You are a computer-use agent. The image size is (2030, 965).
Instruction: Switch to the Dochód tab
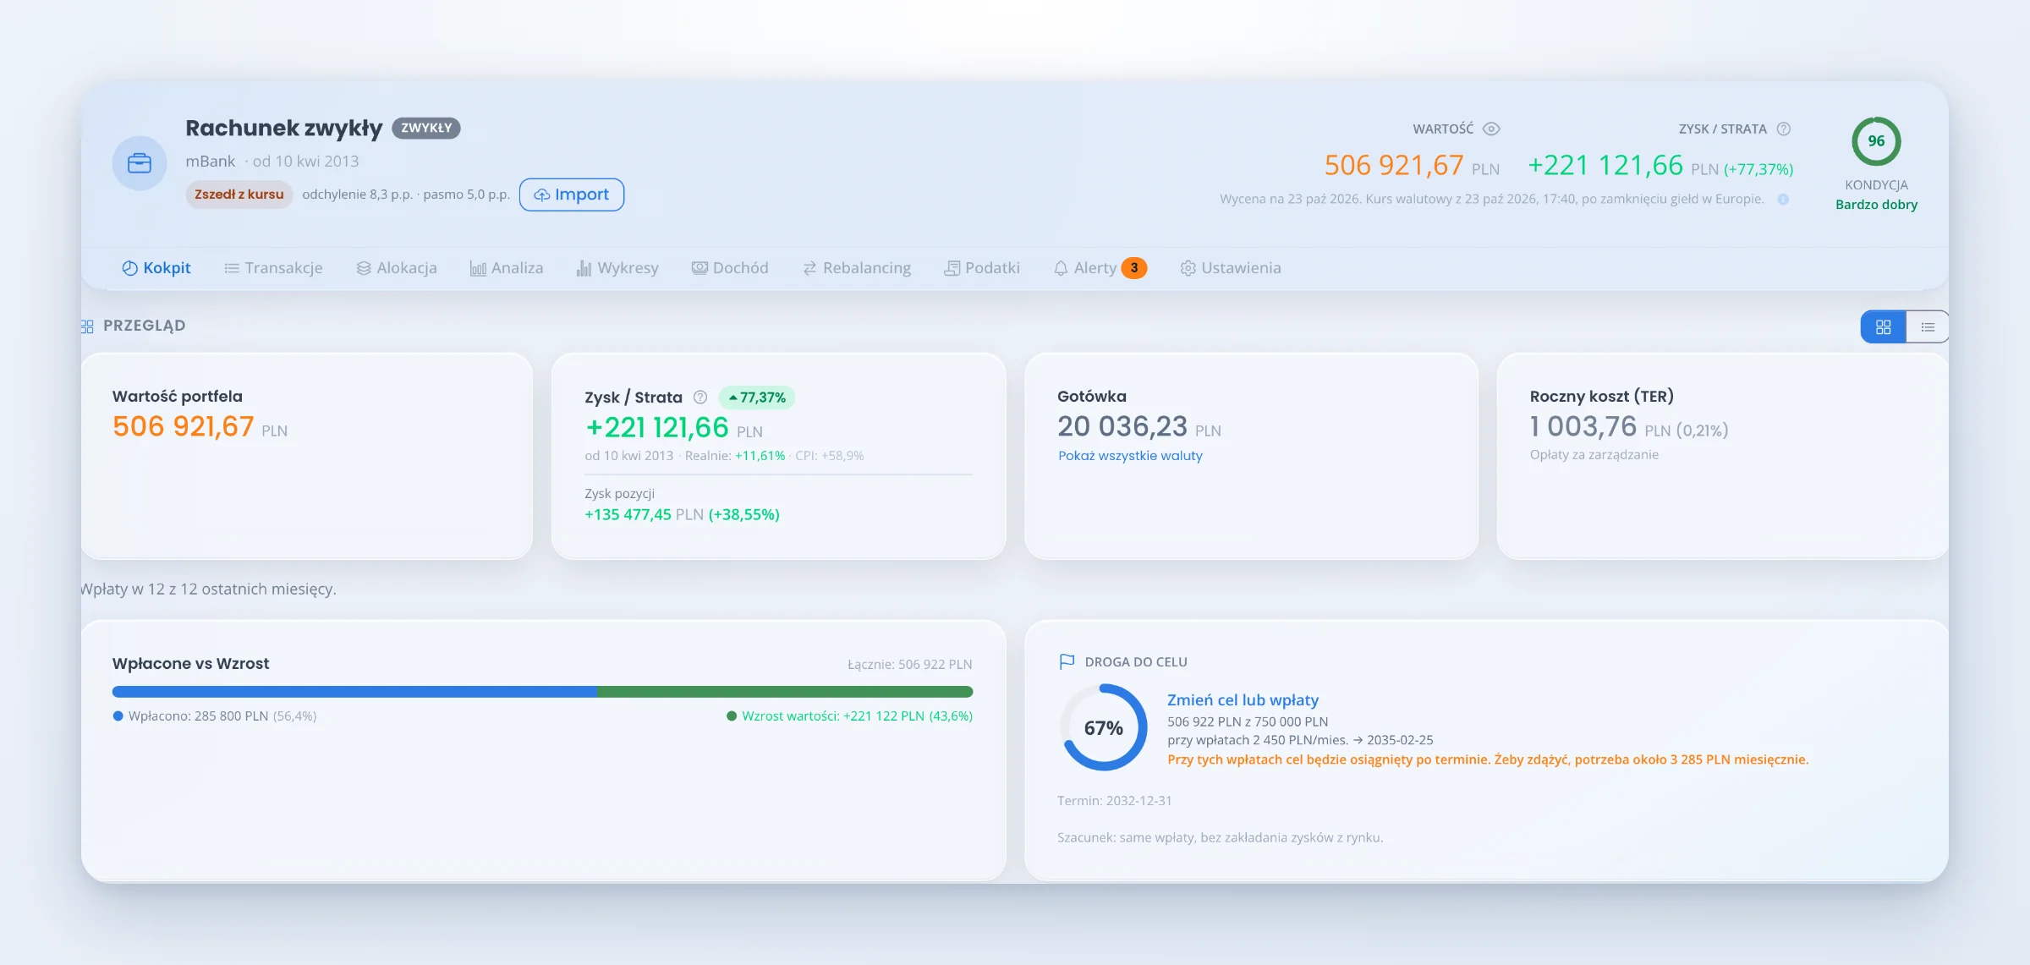(x=730, y=268)
